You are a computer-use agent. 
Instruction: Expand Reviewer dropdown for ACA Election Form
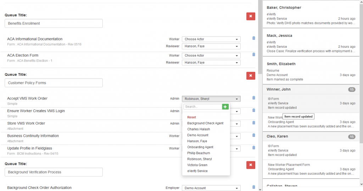211,63
